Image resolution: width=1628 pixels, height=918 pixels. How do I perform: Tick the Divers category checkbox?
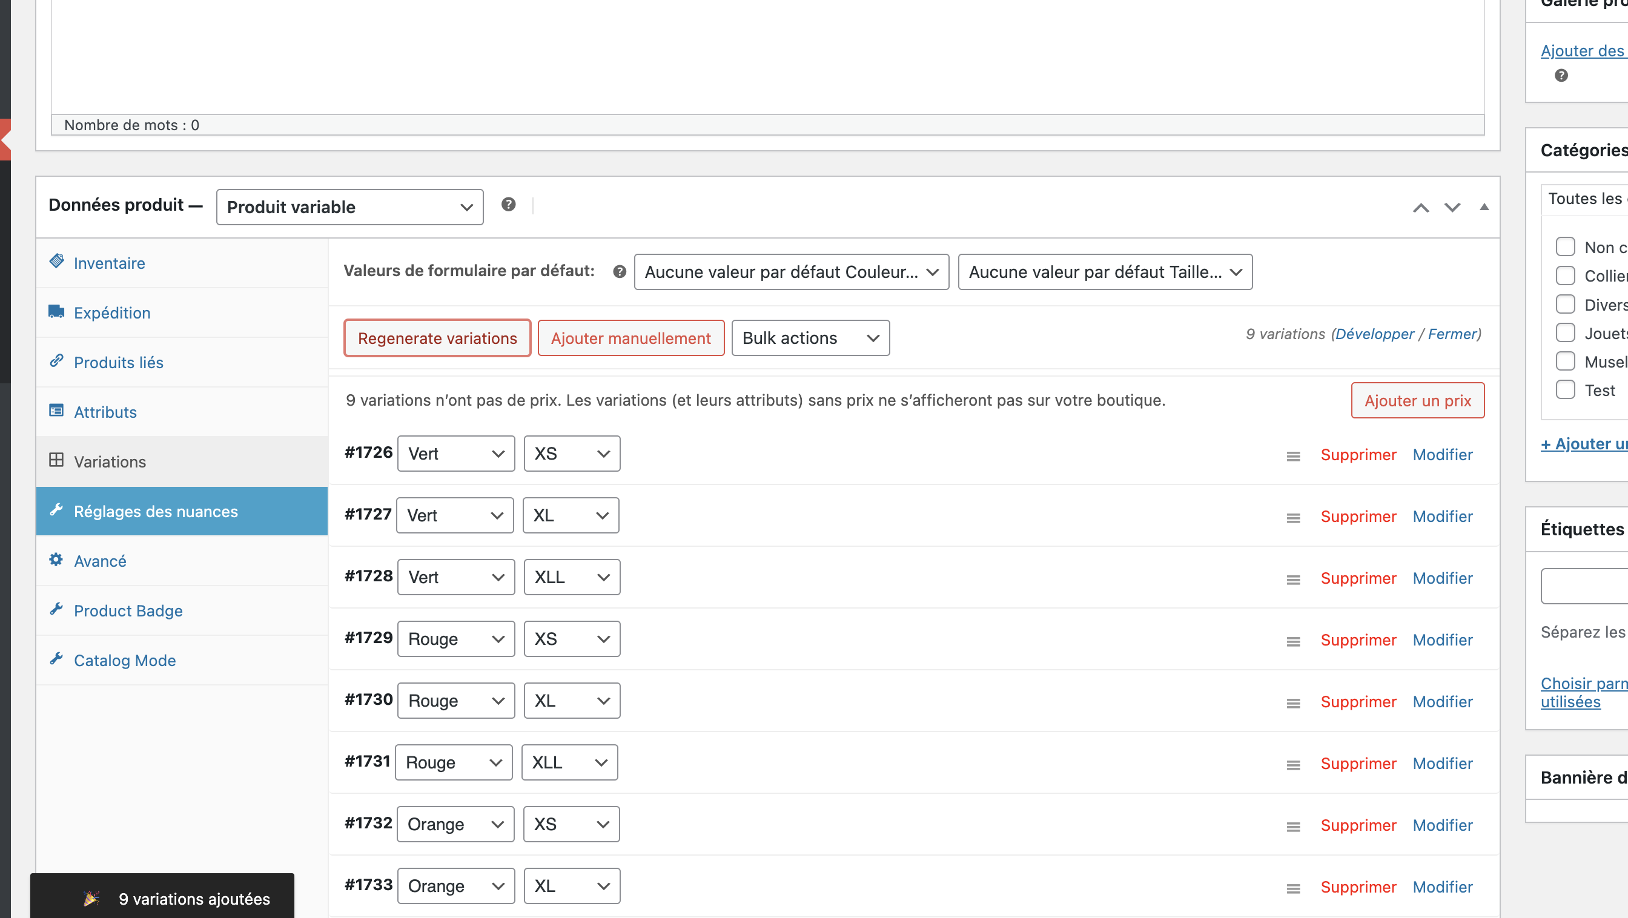pyautogui.click(x=1565, y=305)
